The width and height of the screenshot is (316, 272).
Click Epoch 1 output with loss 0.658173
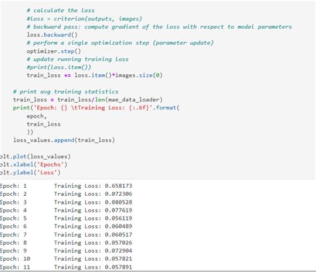point(66,186)
